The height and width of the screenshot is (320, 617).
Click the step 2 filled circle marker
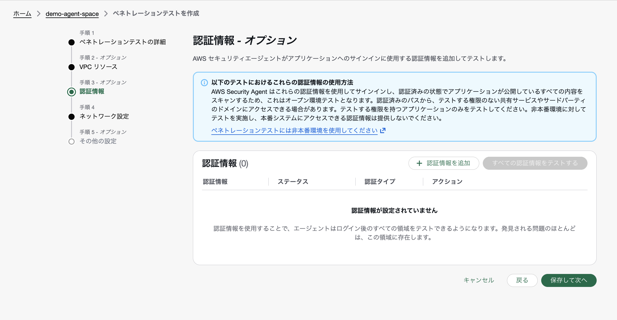pyautogui.click(x=71, y=67)
